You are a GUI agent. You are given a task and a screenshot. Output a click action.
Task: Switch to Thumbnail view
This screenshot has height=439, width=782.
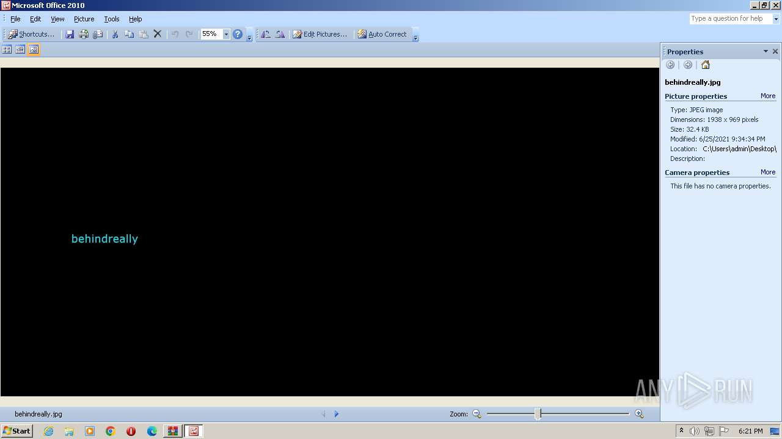[x=7, y=49]
